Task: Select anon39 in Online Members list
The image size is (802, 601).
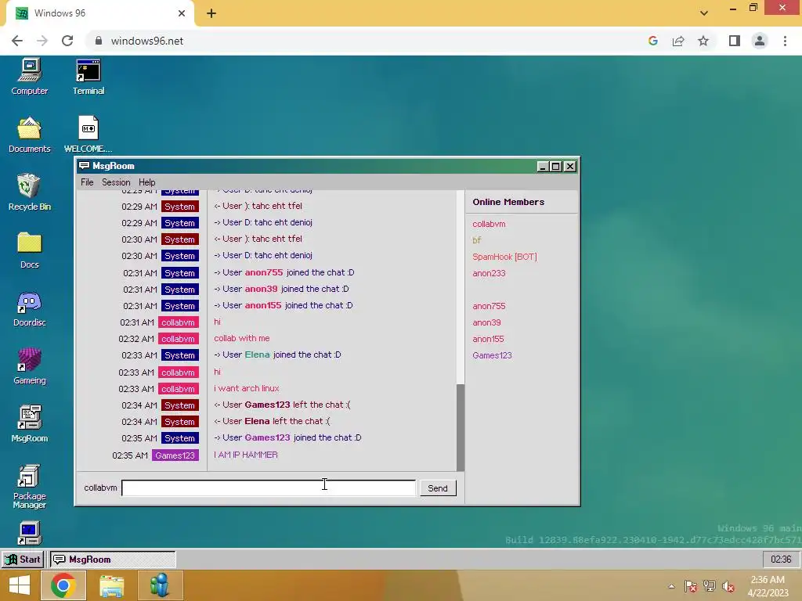Action: coord(487,322)
